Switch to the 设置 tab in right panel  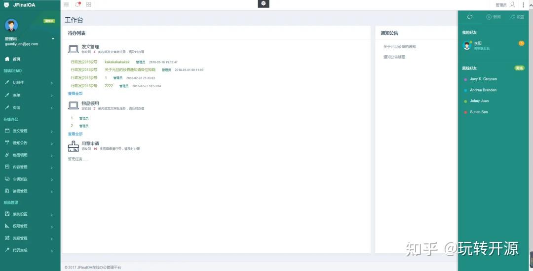click(x=517, y=17)
